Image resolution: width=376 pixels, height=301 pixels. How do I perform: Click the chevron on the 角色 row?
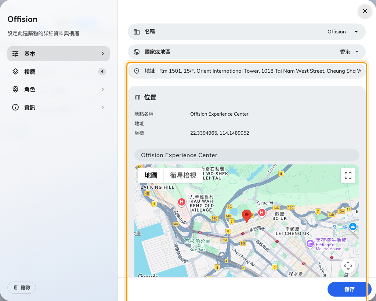tap(103, 90)
